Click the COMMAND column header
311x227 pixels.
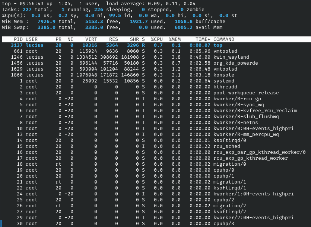[x=224, y=39]
